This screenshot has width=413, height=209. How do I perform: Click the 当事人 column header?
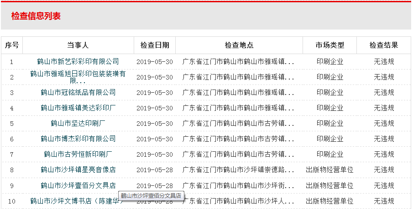pos(78,45)
